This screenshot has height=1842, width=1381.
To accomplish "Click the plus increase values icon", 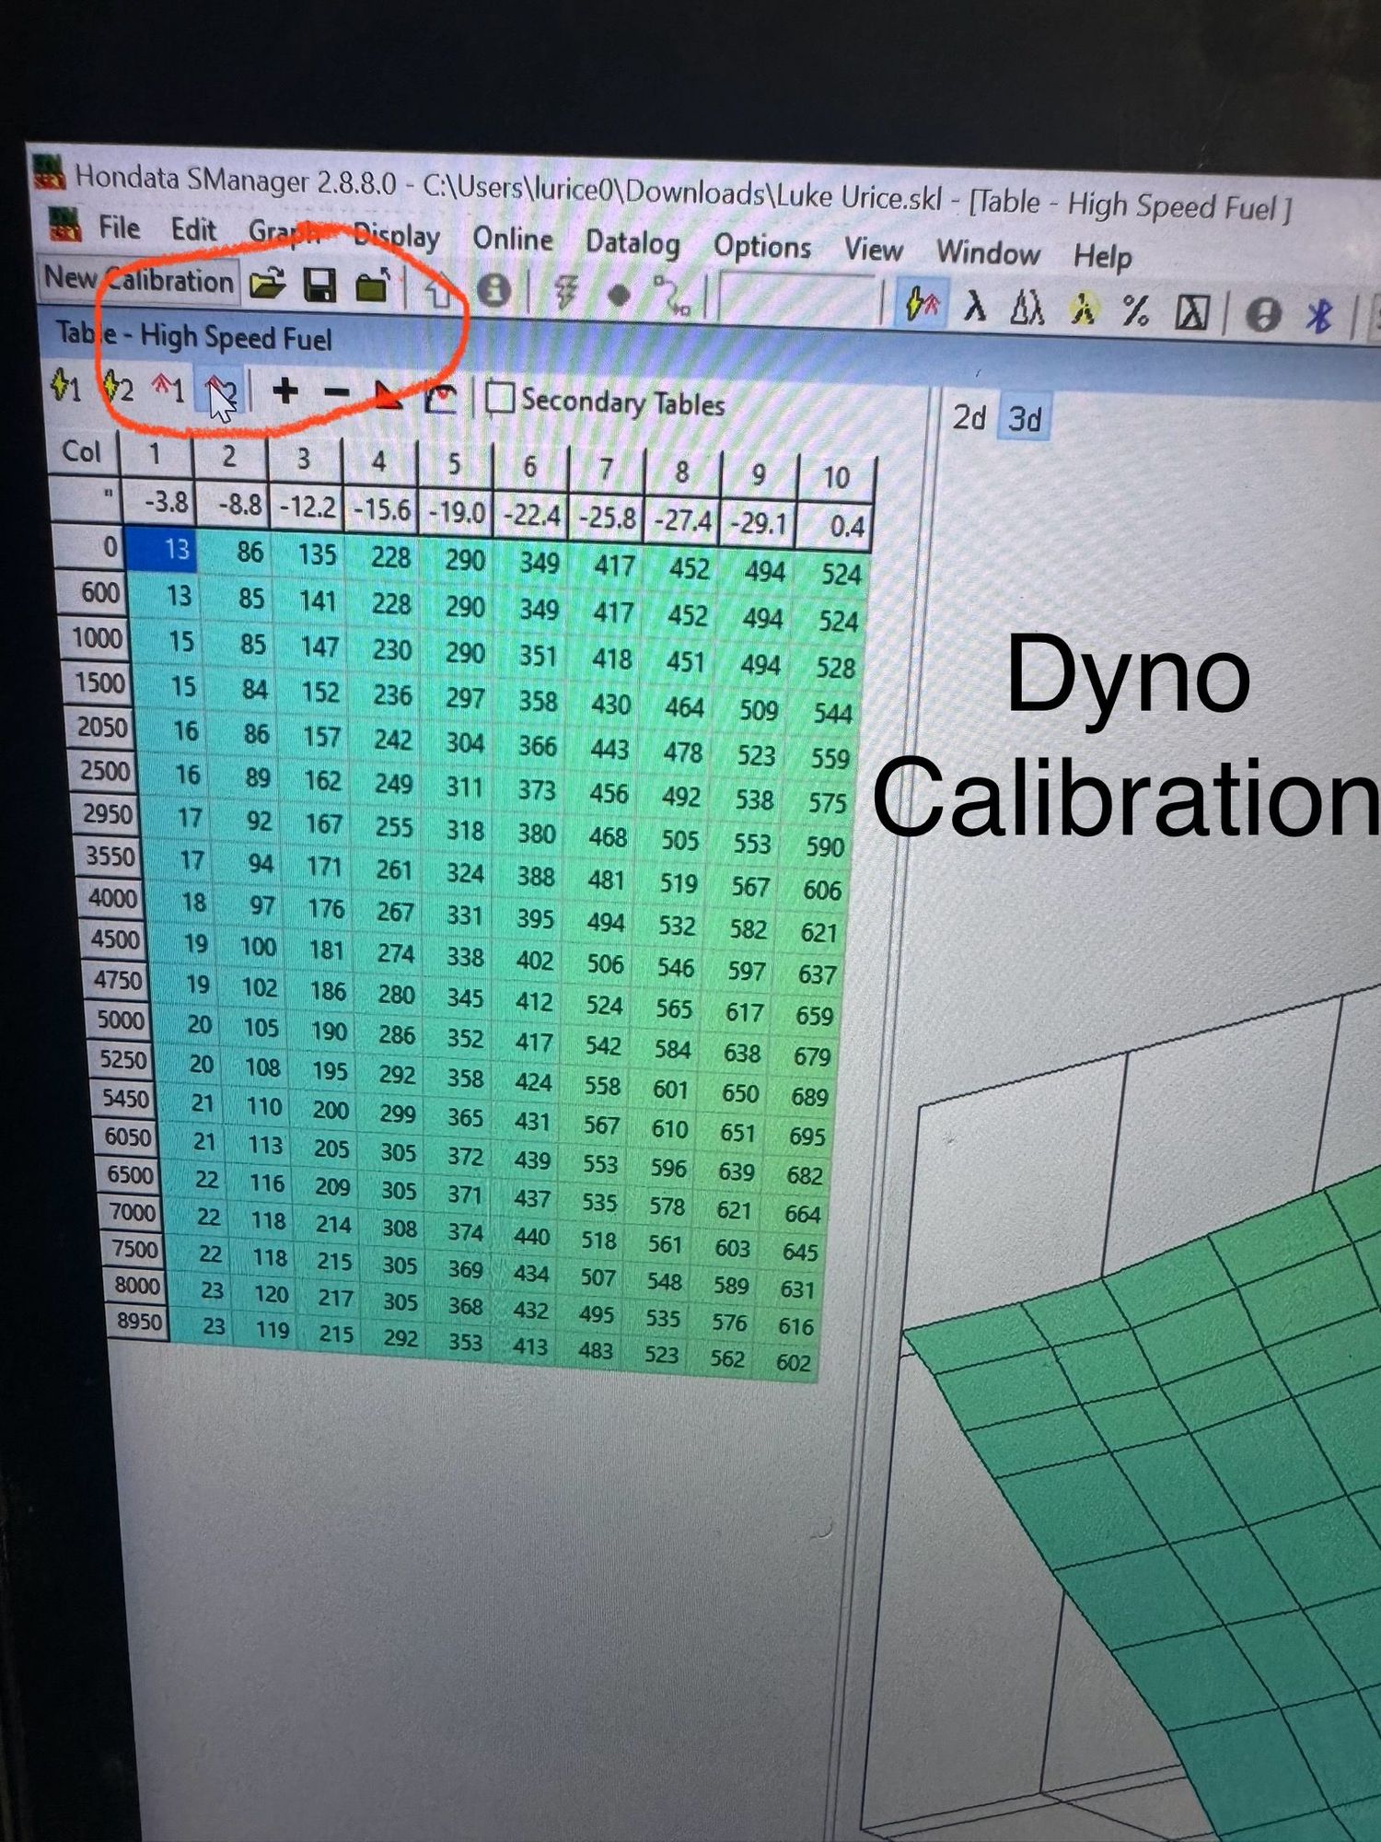I will [285, 391].
